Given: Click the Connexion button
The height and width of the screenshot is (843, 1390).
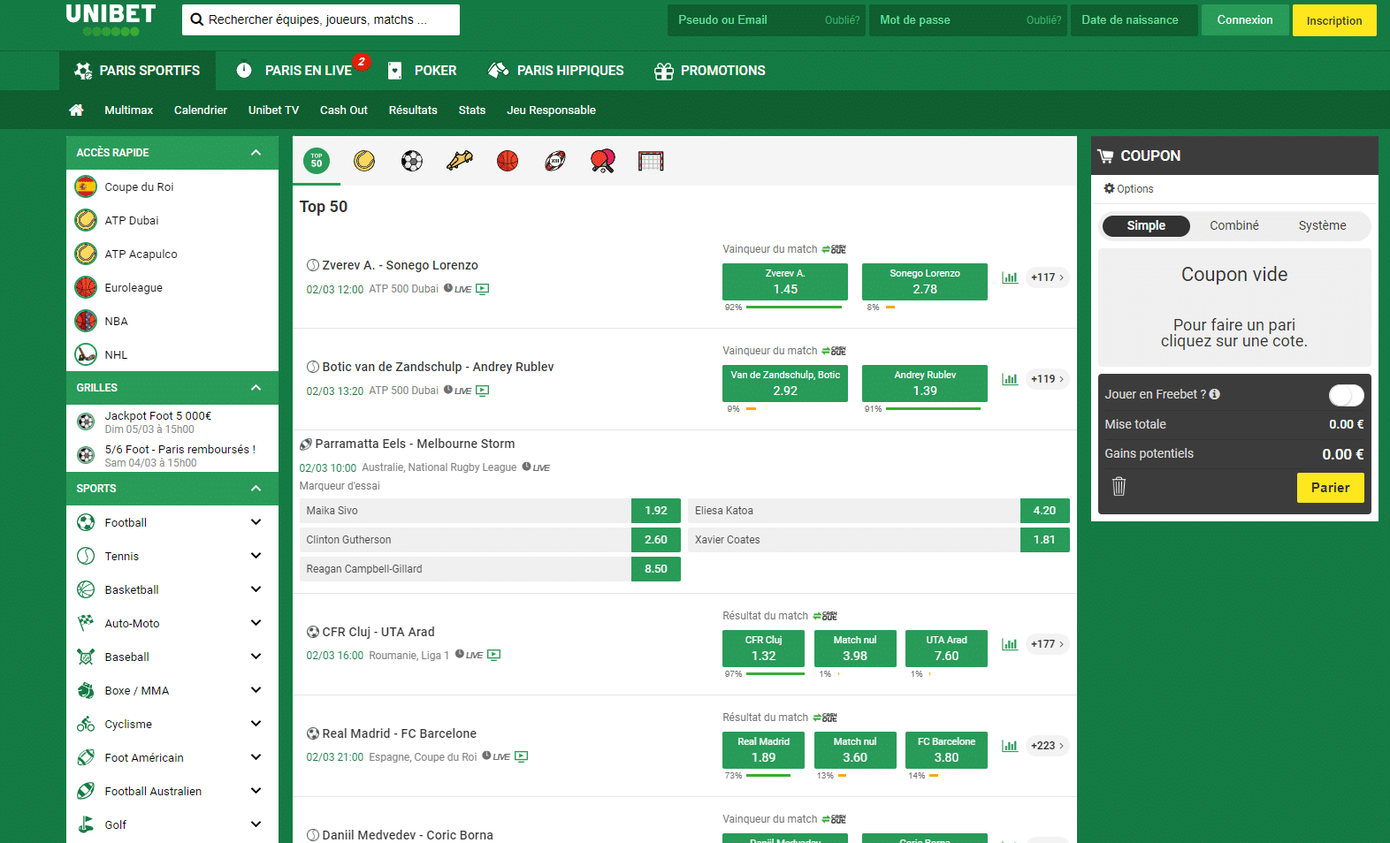Looking at the screenshot, I should click(1245, 19).
